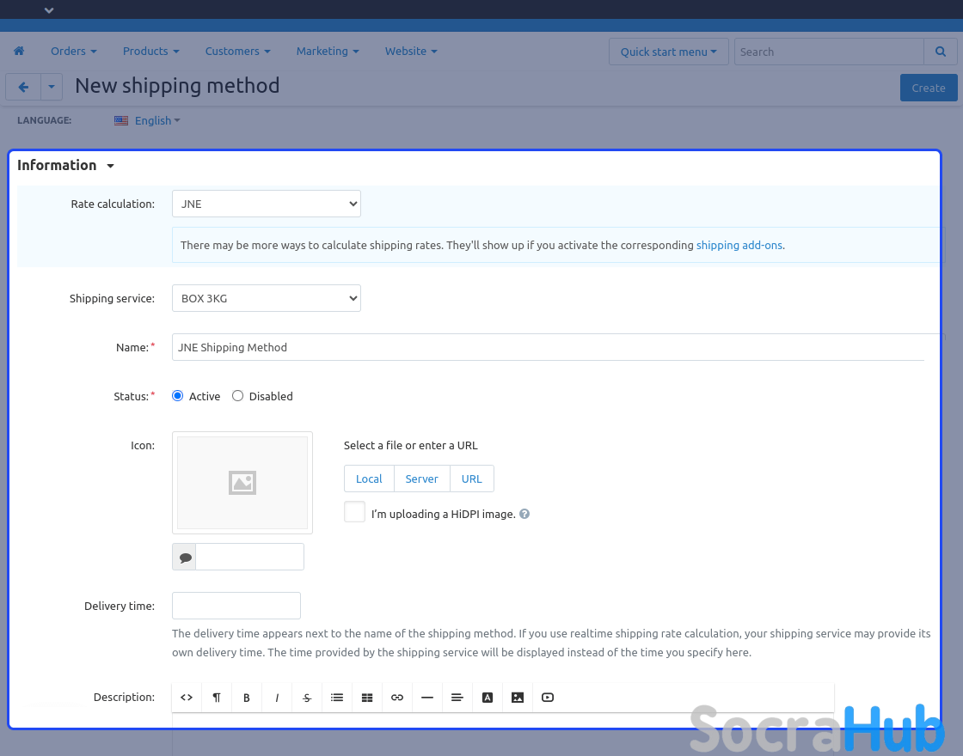Insert an image in description editor
Screen dimensions: 963x756
[518, 698]
